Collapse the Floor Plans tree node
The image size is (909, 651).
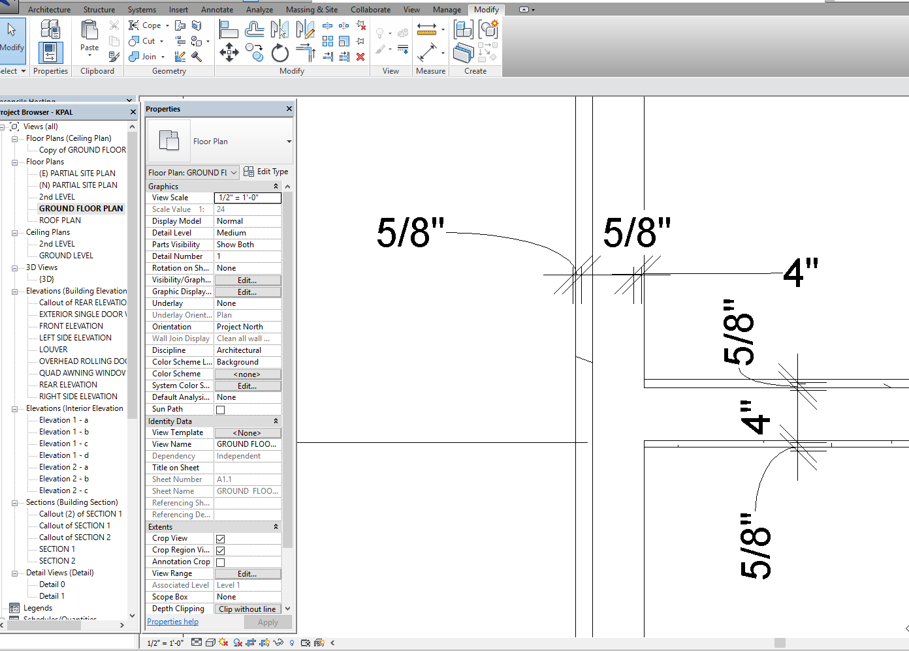pyautogui.click(x=14, y=162)
